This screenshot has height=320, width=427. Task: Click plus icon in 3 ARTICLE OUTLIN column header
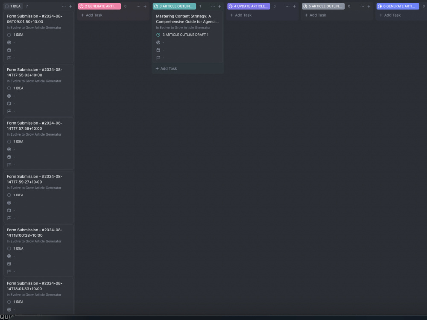(x=220, y=6)
